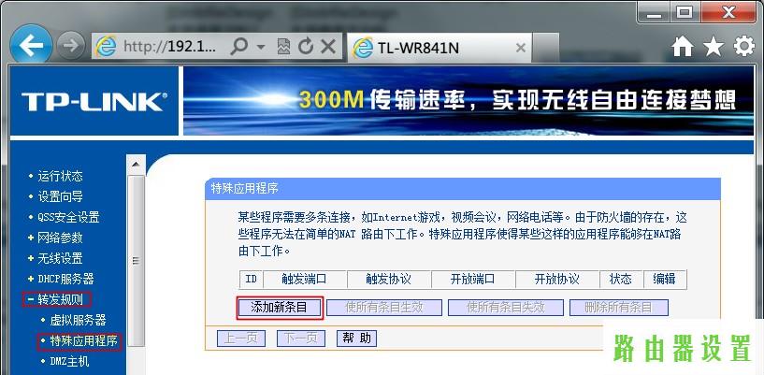Minimize the browser window
This screenshot has width=764, height=375.
point(656,13)
